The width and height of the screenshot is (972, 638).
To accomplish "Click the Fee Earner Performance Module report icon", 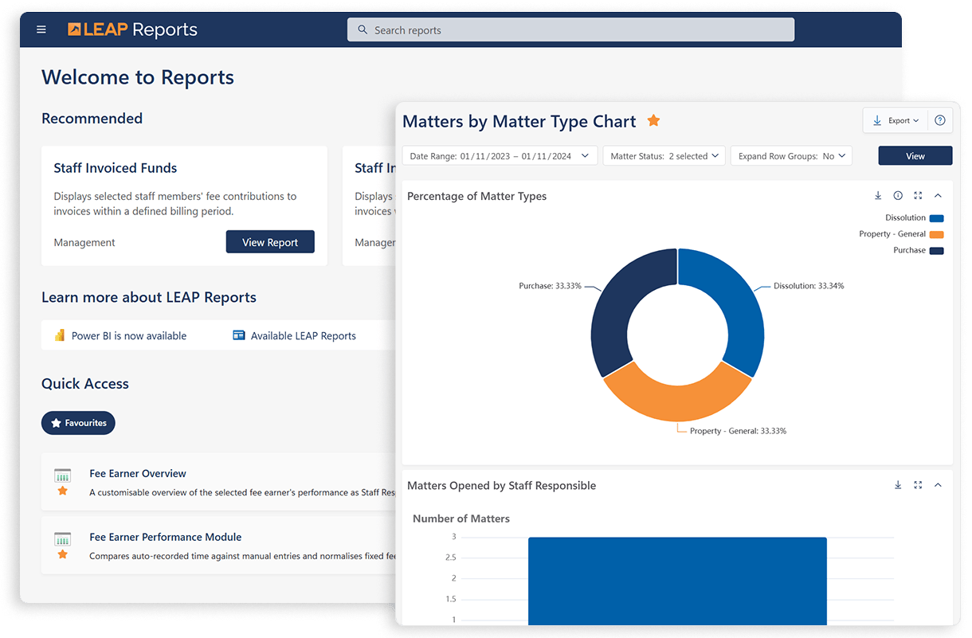I will point(62,539).
